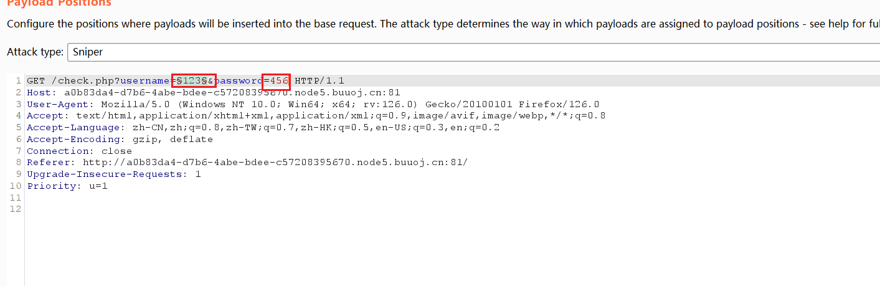The height and width of the screenshot is (286, 880).
Task: Open the Attack type Sniper dropdown
Action: 473,52
